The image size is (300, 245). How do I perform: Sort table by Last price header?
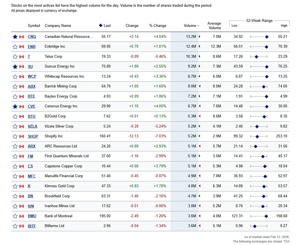pyautogui.click(x=107, y=26)
